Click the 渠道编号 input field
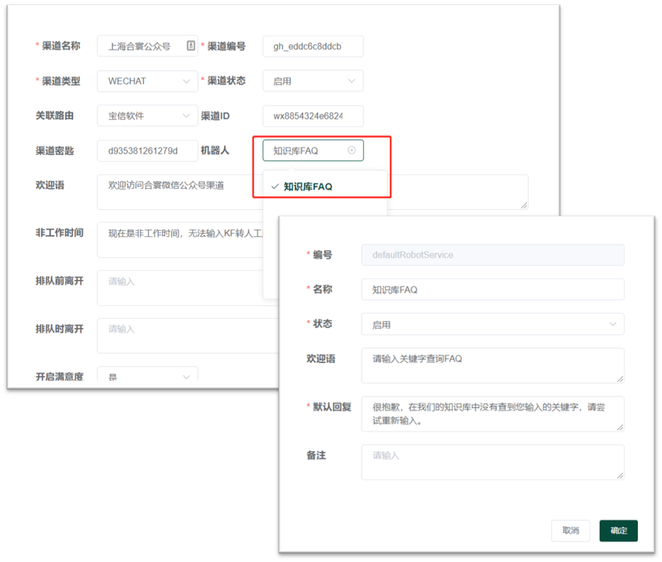This screenshot has height=562, width=662. click(313, 46)
